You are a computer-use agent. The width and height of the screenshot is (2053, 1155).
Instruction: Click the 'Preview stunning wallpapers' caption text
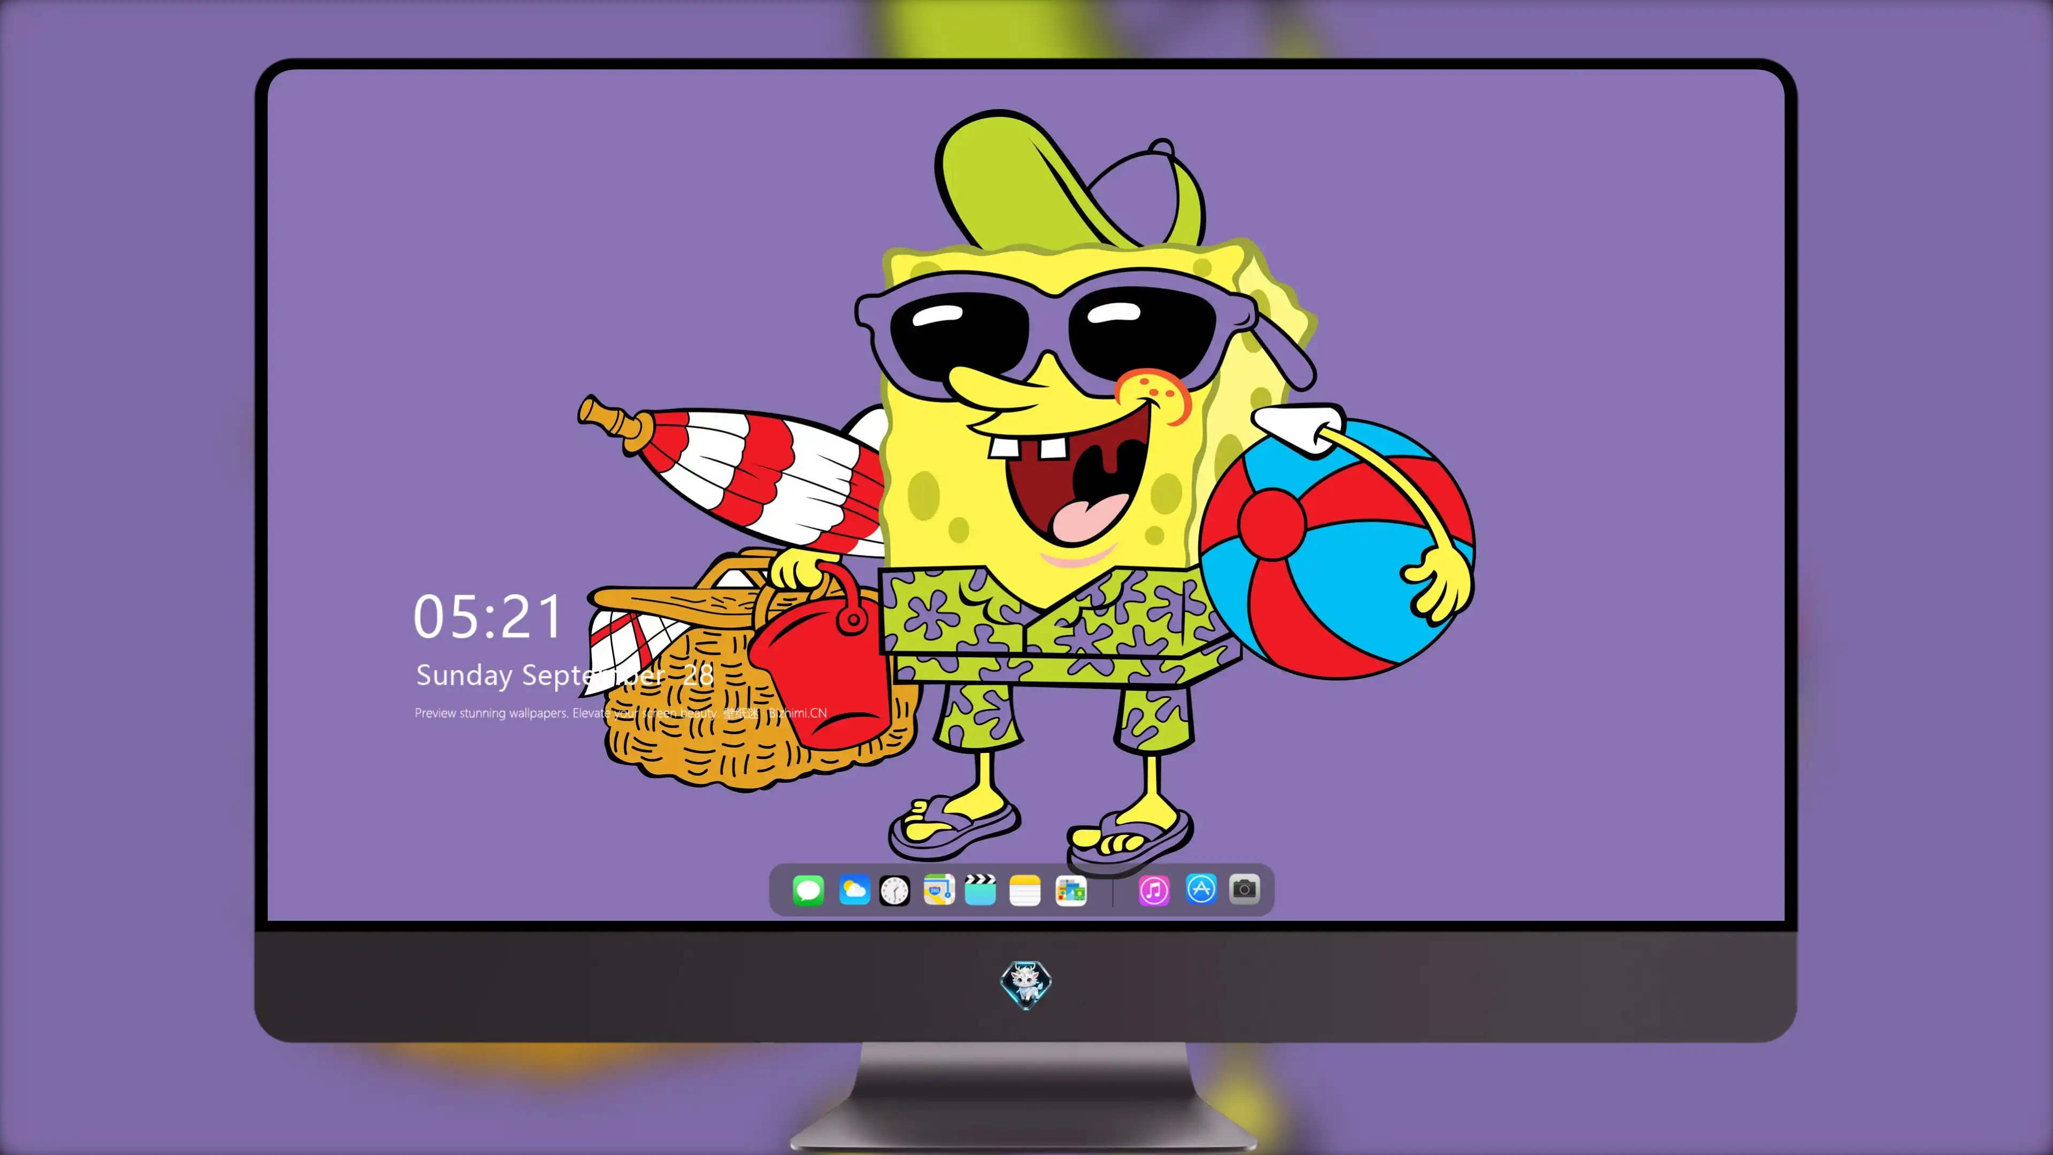(620, 713)
